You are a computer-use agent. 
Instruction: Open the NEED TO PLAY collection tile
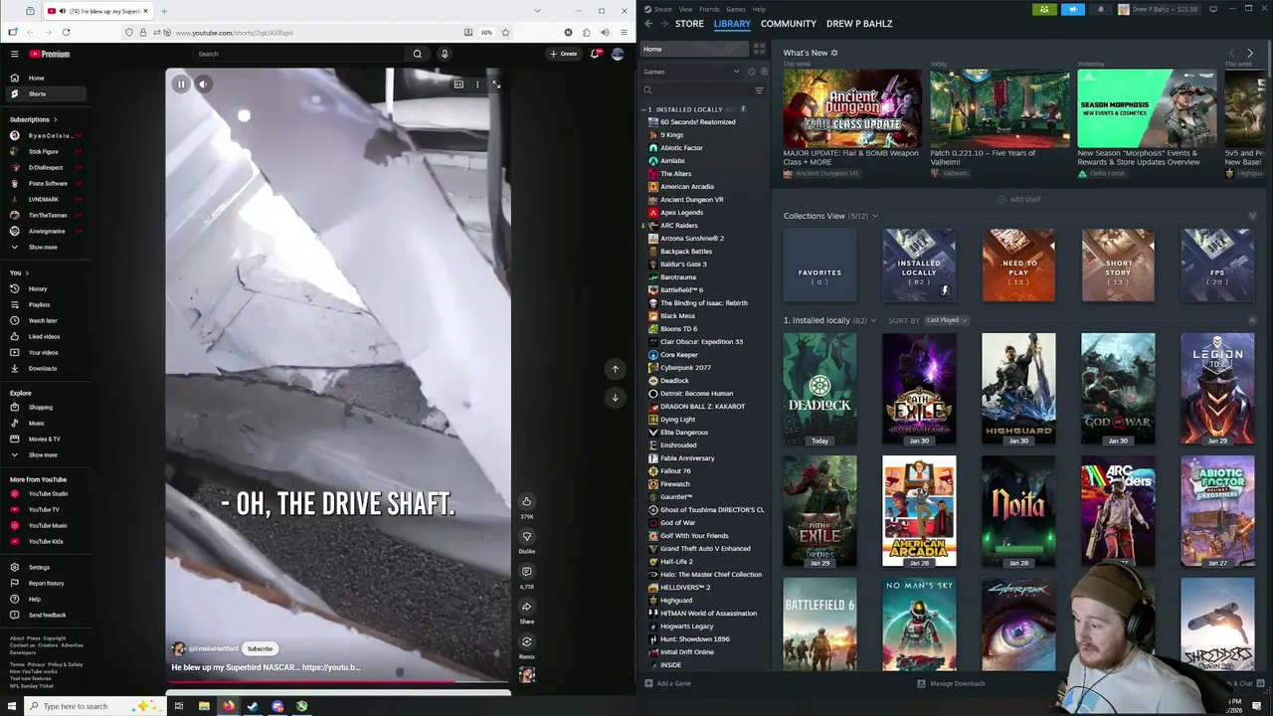[x=1018, y=266]
